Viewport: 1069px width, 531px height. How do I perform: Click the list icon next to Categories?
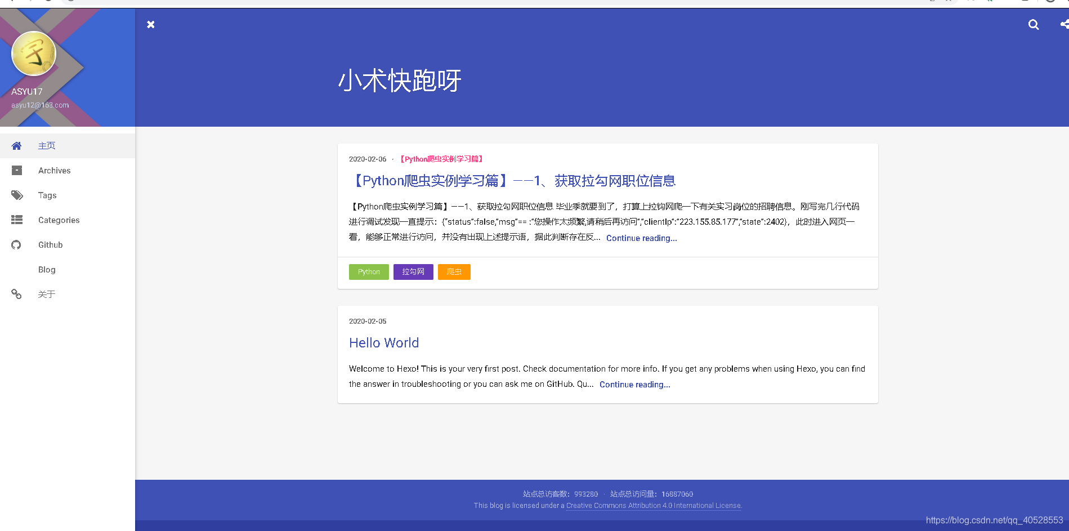coord(16,220)
